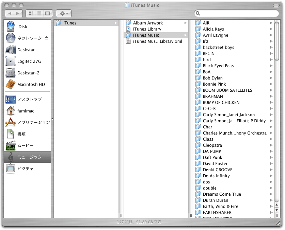Open the アプリケーション applications icon
This screenshot has height=230, width=285.
[x=11, y=122]
